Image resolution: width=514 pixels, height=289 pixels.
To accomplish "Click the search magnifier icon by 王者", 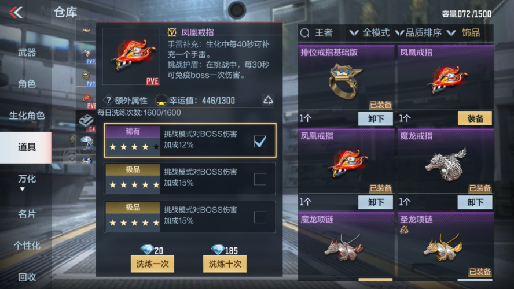I will (305, 33).
